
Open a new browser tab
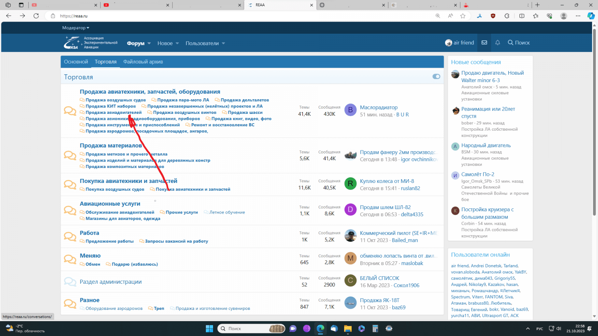coord(537,5)
